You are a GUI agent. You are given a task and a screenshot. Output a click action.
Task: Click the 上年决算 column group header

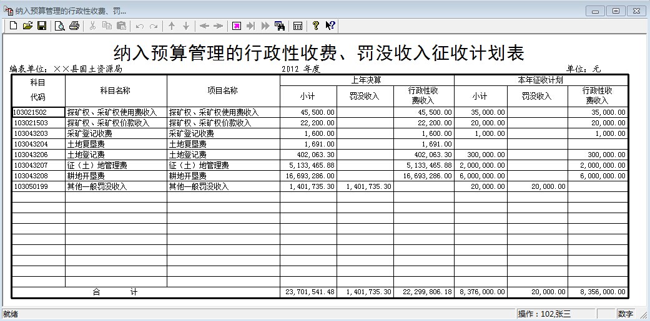367,80
